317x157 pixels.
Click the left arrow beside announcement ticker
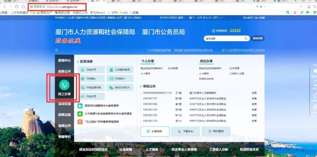click(57, 50)
